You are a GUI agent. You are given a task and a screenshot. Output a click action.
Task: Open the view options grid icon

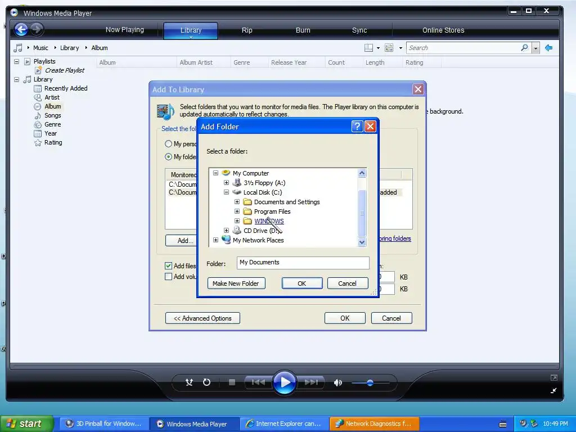pyautogui.click(x=389, y=48)
